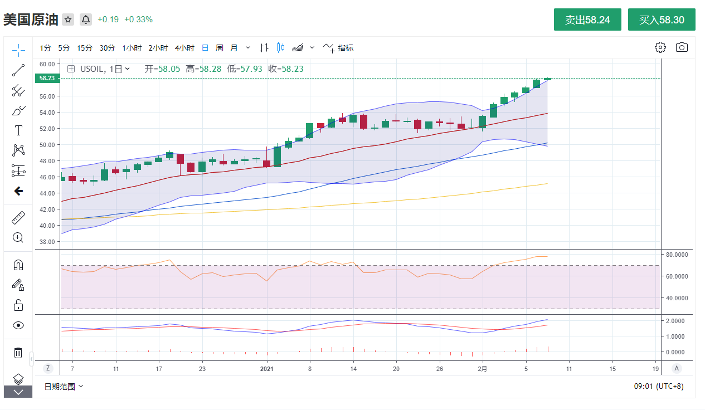Screen dimensions: 705x410
Task: Expand more timeframes chevron after 月
Action: tap(248, 48)
